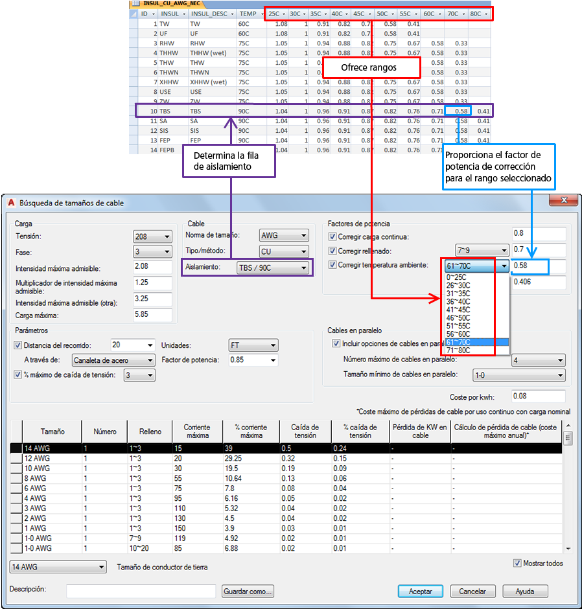Open Número máximo de cables en paralelo dropdown
582x609 pixels.
pos(538,360)
